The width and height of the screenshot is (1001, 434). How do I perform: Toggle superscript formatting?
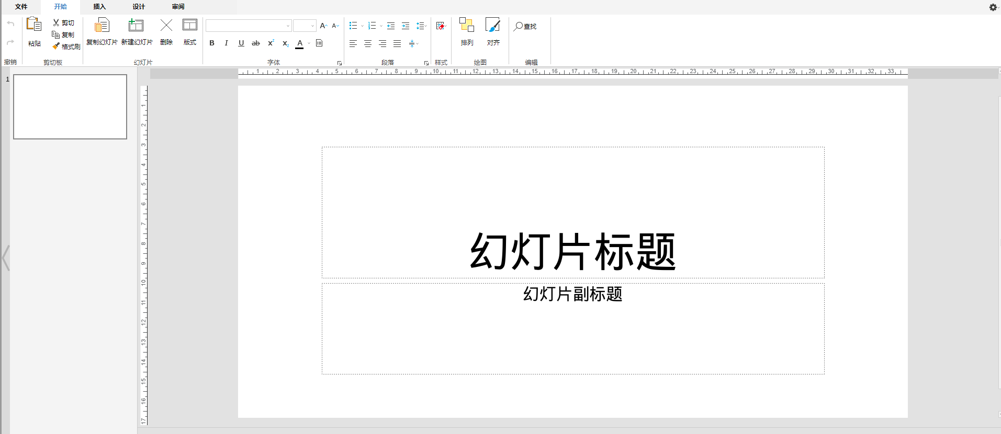pos(271,43)
